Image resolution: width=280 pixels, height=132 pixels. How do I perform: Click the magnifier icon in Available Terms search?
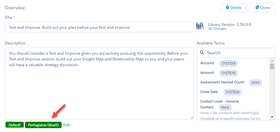click(202, 53)
